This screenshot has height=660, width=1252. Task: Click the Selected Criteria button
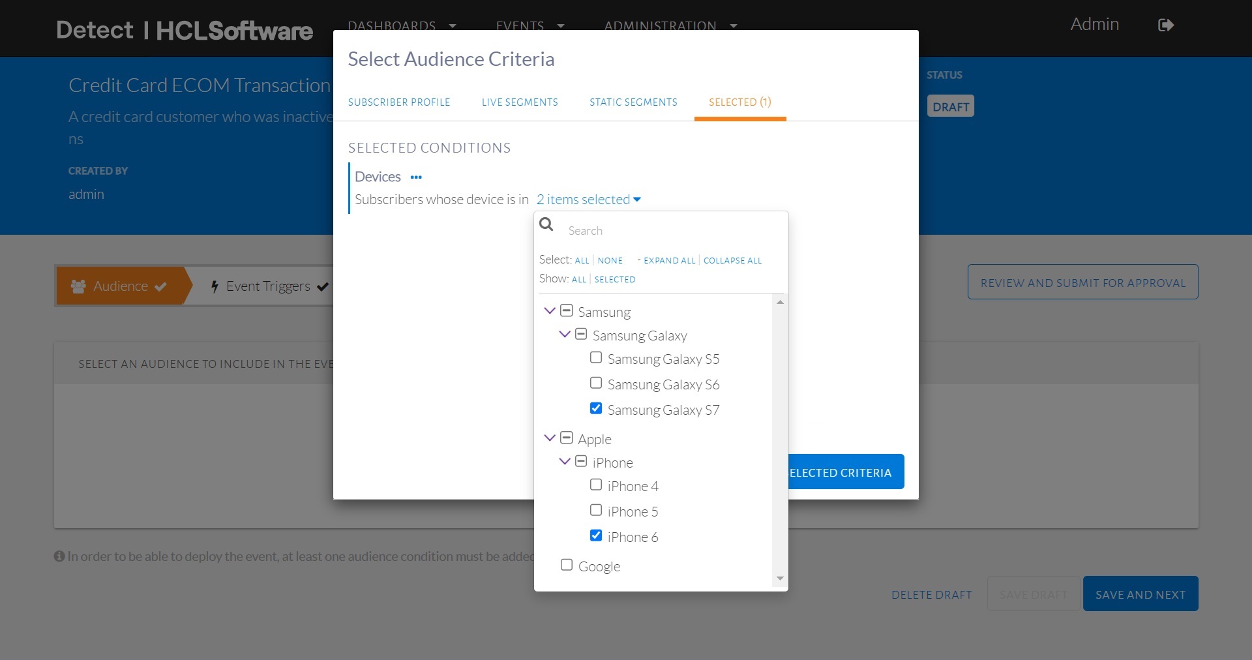[x=846, y=472]
